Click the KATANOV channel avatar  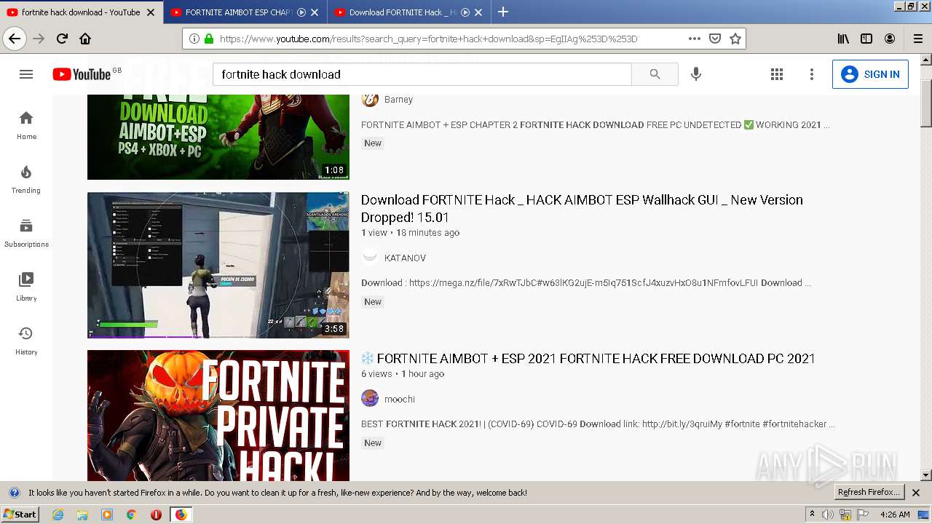(370, 257)
